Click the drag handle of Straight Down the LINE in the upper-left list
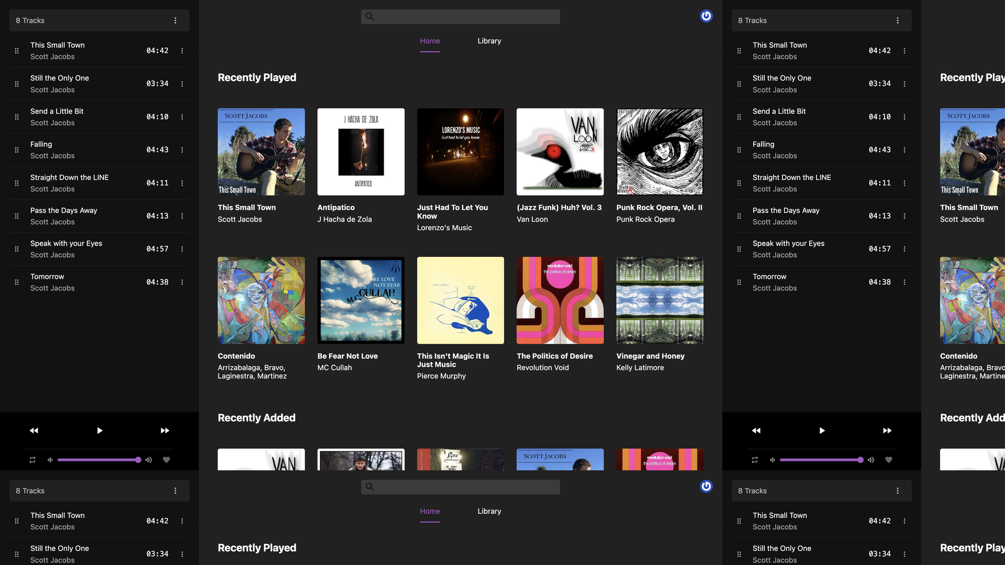This screenshot has width=1005, height=565. tap(17, 183)
